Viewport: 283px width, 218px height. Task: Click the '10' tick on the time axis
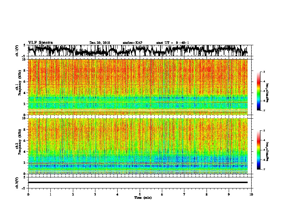coord(251,194)
